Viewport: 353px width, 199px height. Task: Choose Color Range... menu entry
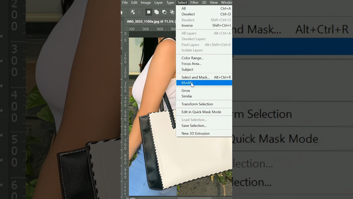(x=204, y=58)
